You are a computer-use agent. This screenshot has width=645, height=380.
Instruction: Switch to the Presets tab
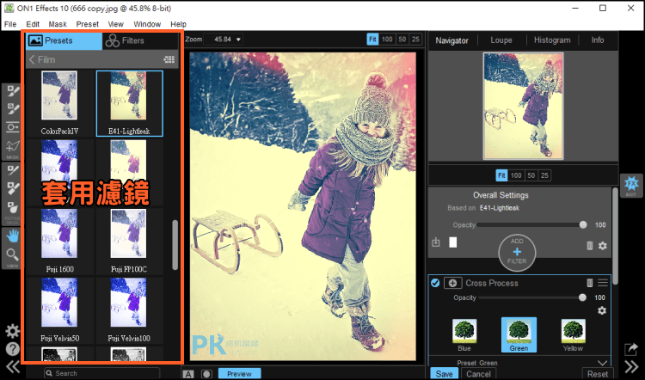[64, 40]
